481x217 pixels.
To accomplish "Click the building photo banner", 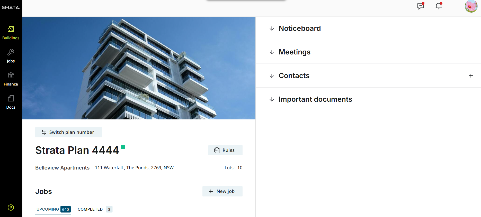I will point(139,68).
